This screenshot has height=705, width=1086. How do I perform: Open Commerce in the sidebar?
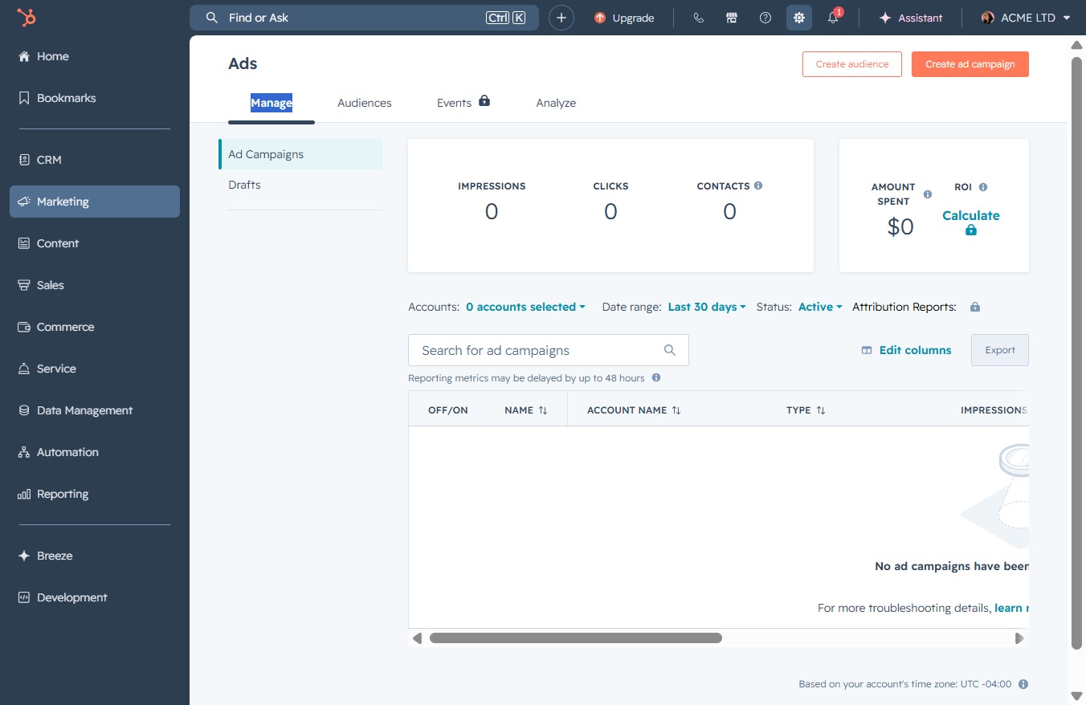click(95, 327)
